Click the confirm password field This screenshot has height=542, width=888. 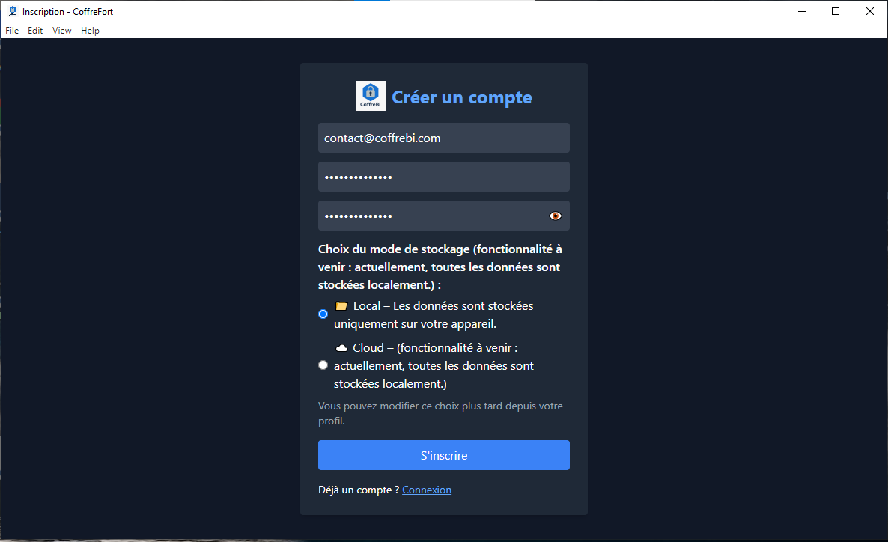pyautogui.click(x=444, y=216)
